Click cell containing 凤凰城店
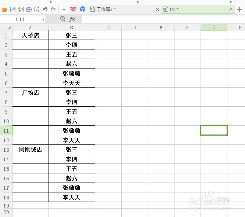This screenshot has height=217, width=245. [x=30, y=150]
